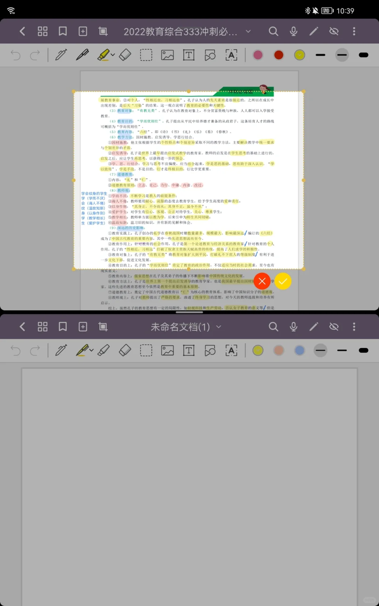Undo last action in bottom toolbar
The width and height of the screenshot is (379, 606).
(16, 350)
